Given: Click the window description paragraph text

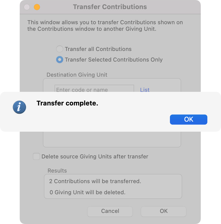Looking at the screenshot, I should pos(105,25).
